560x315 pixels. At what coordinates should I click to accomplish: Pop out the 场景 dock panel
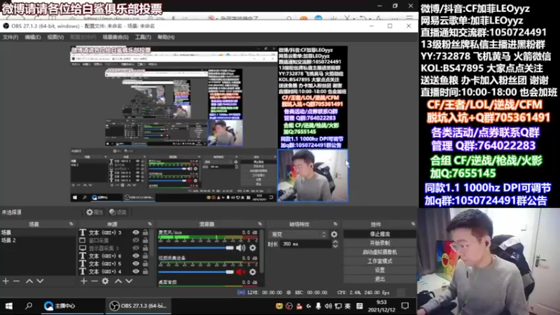coord(71,224)
